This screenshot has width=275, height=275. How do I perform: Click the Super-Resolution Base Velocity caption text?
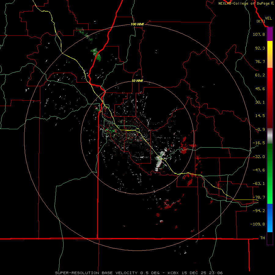pos(139,273)
